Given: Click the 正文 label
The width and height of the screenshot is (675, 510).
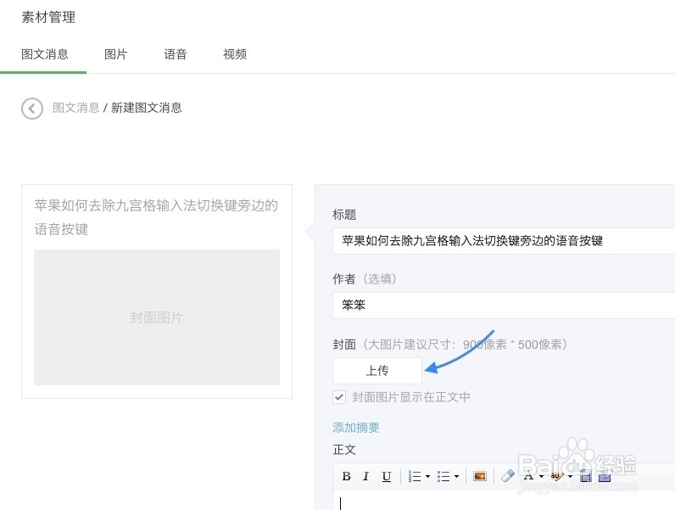Looking at the screenshot, I should [x=344, y=450].
